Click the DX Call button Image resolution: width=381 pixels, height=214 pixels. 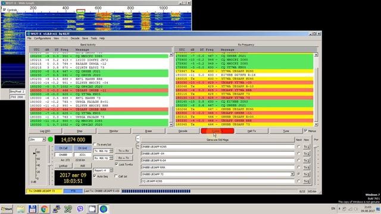tap(63, 148)
